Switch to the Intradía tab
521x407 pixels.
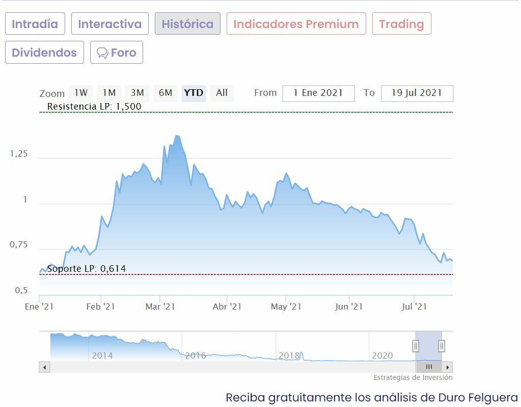point(35,24)
